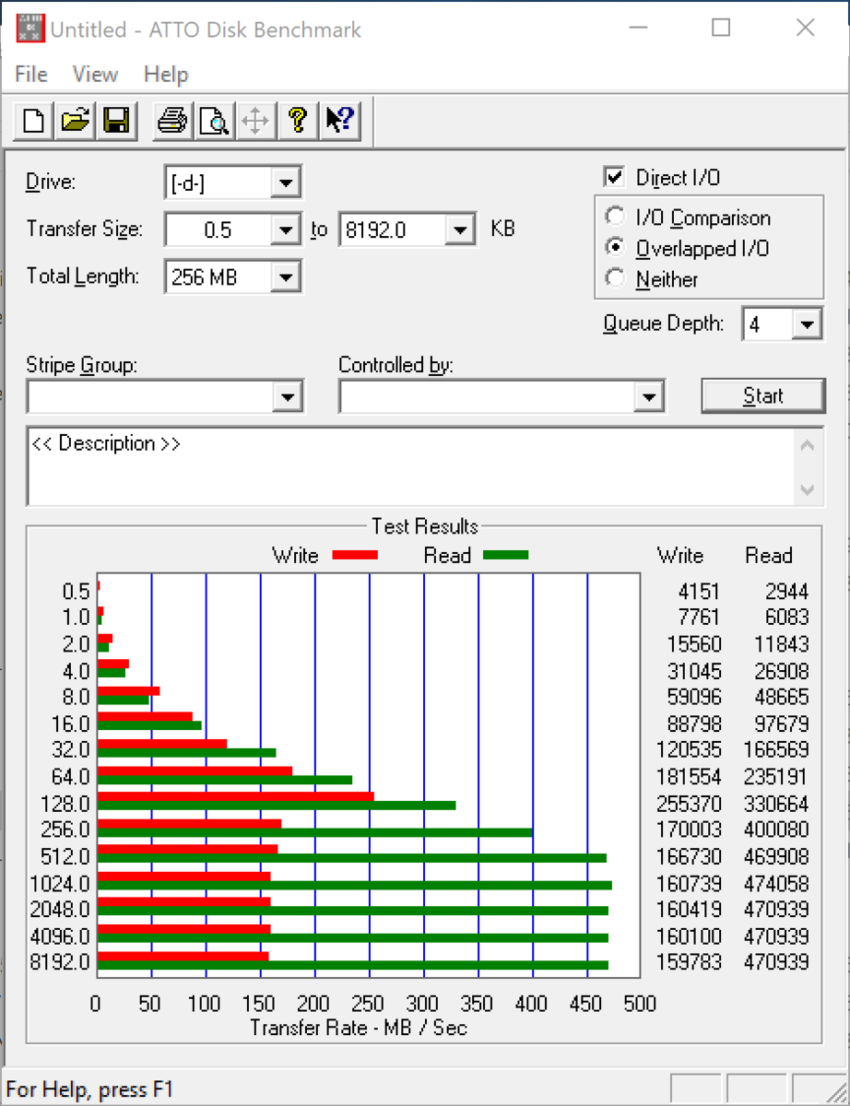This screenshot has height=1106, width=850.
Task: Open the maximum Transfer Size 8192.0 dropdown
Action: 459,230
